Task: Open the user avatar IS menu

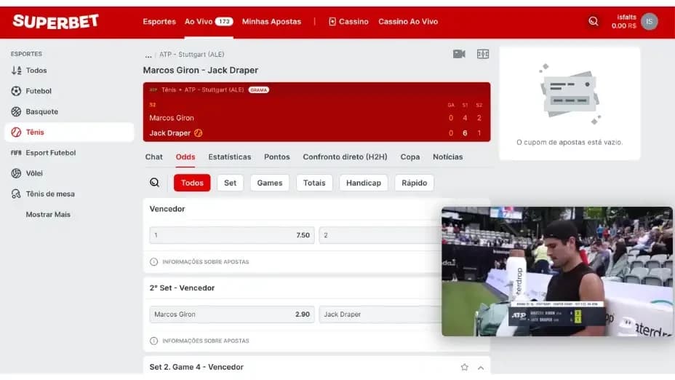Action: coord(649,22)
